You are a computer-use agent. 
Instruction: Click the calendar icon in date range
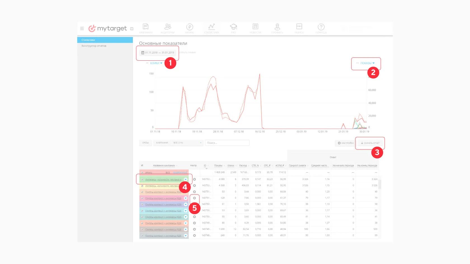coord(143,53)
